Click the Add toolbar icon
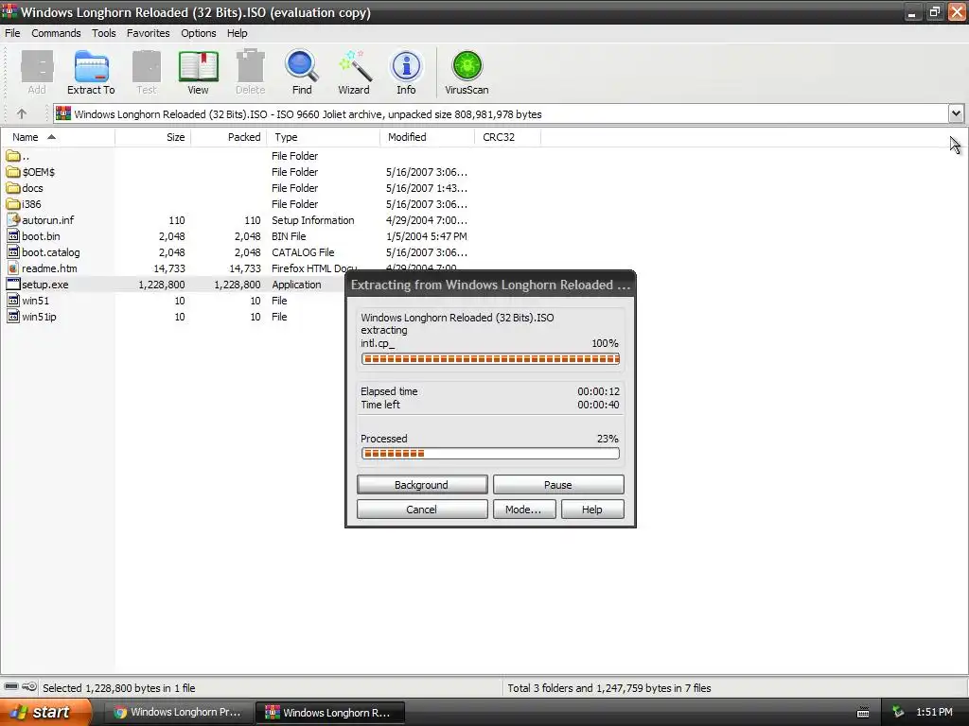This screenshot has height=726, width=969. click(37, 72)
